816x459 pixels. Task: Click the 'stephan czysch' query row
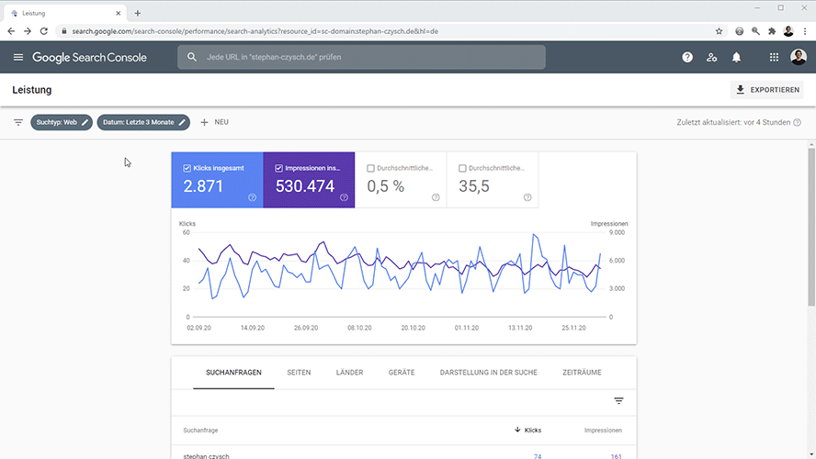pyautogui.click(x=403, y=453)
